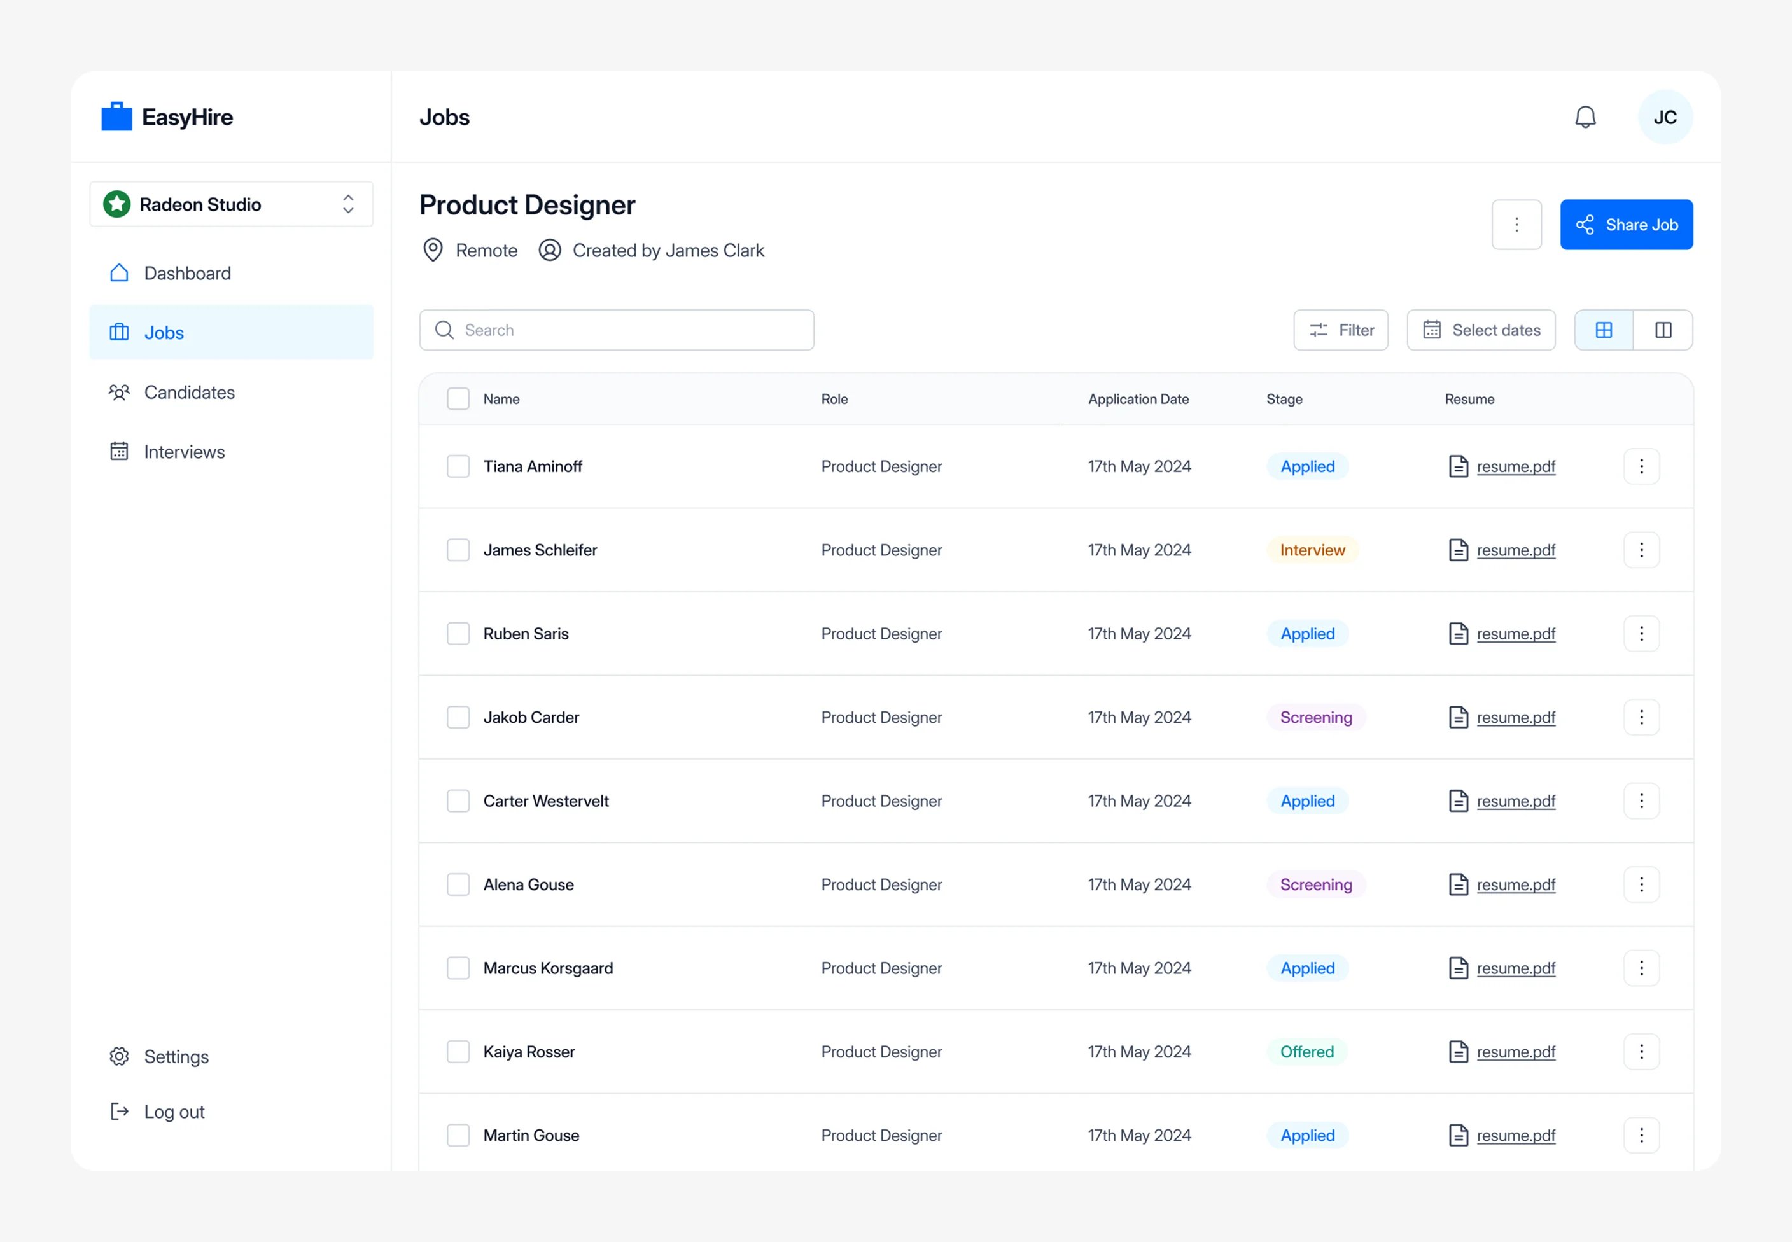This screenshot has height=1242, width=1792.
Task: Switch to grid table view icon
Action: 1604,330
